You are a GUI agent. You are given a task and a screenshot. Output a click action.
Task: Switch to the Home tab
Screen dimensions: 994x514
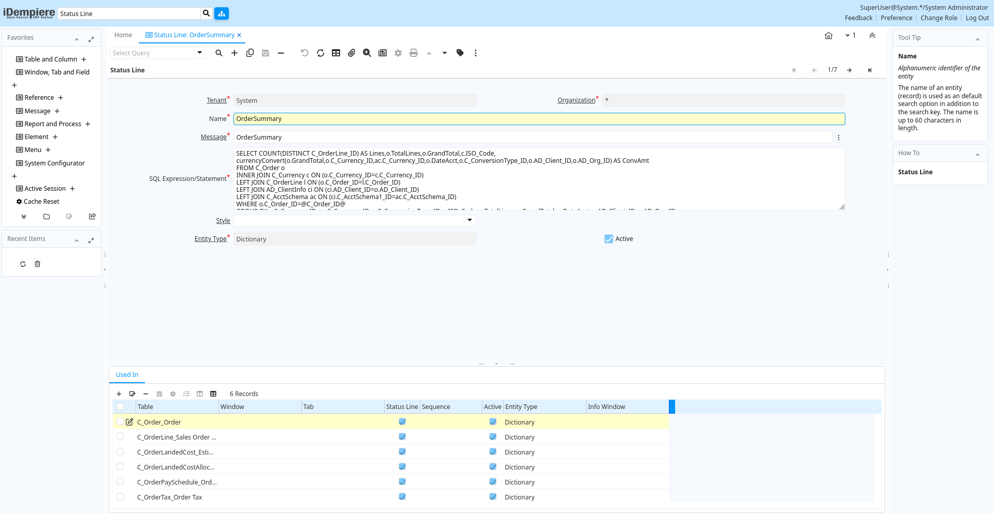coord(123,35)
